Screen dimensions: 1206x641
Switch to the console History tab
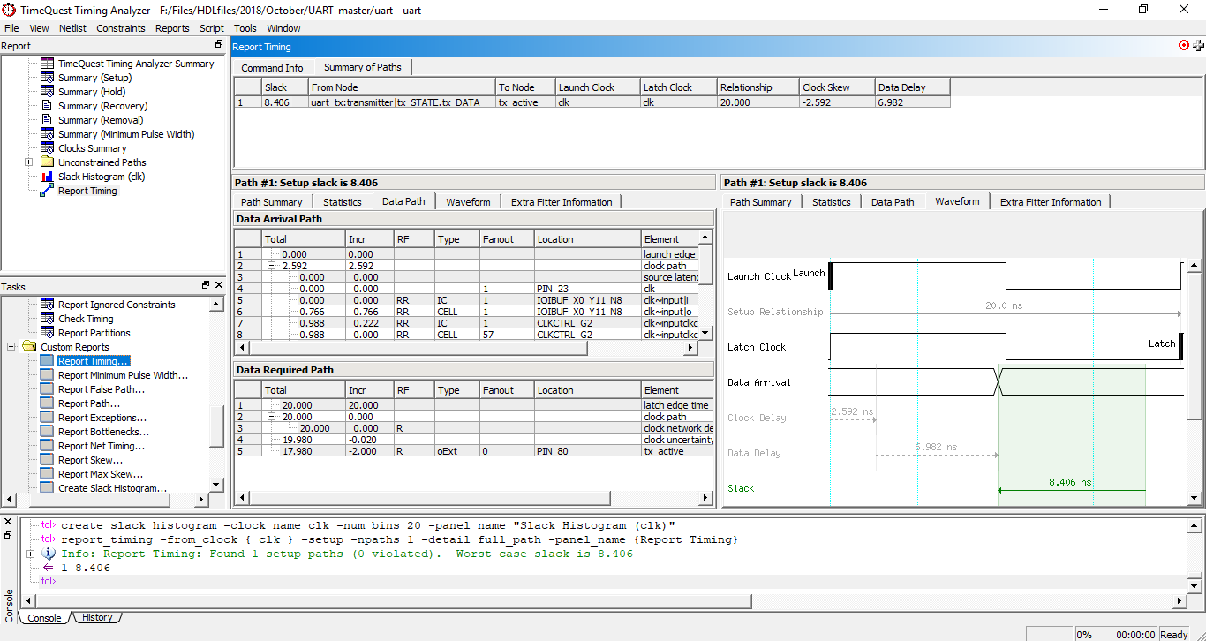(x=97, y=618)
